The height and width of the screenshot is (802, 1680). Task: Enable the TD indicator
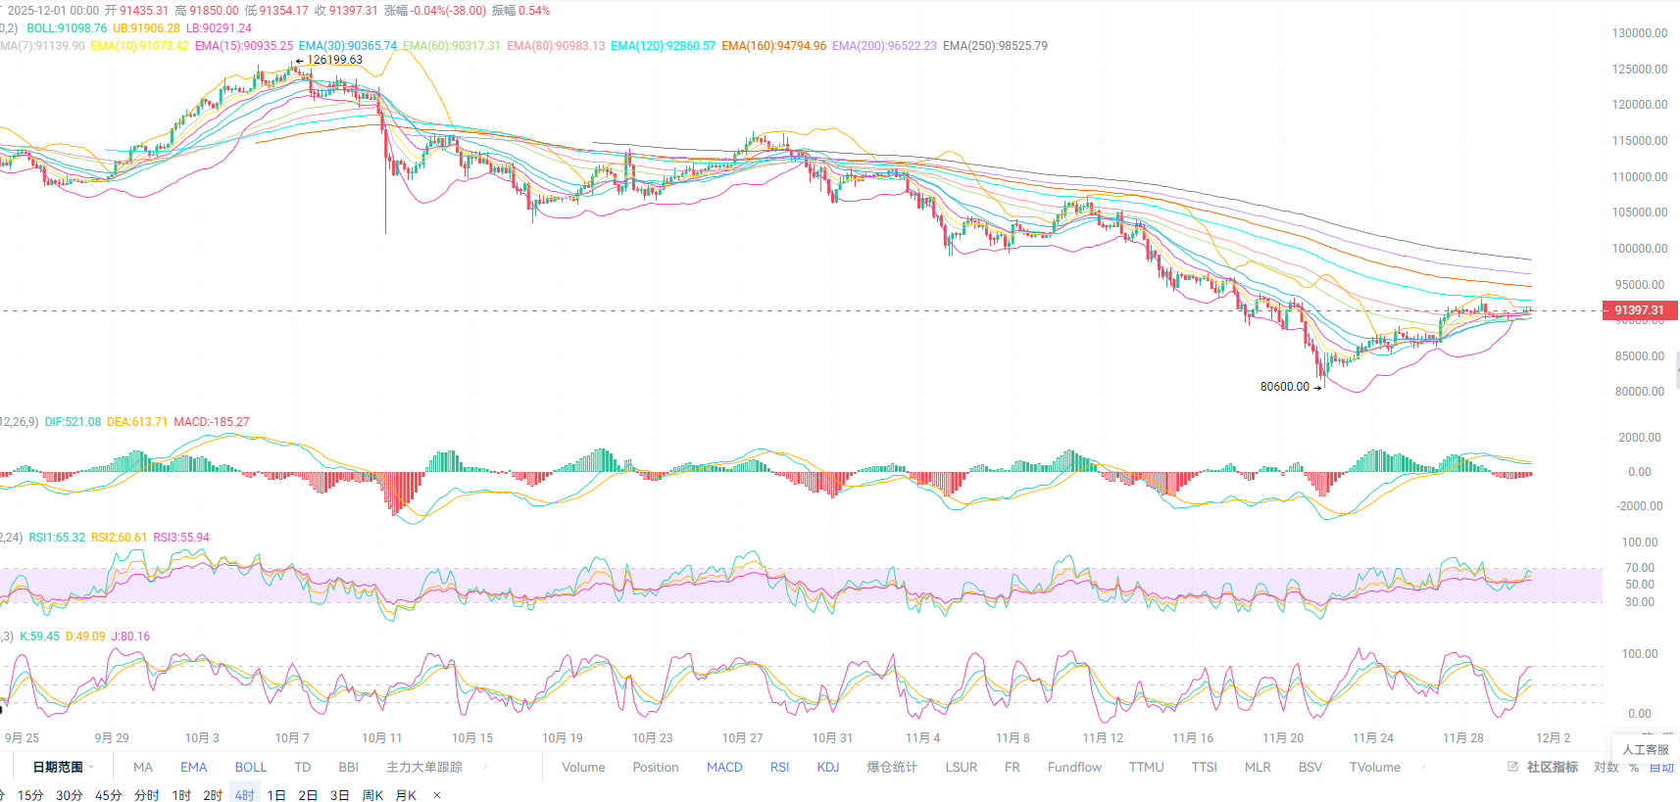(x=303, y=767)
